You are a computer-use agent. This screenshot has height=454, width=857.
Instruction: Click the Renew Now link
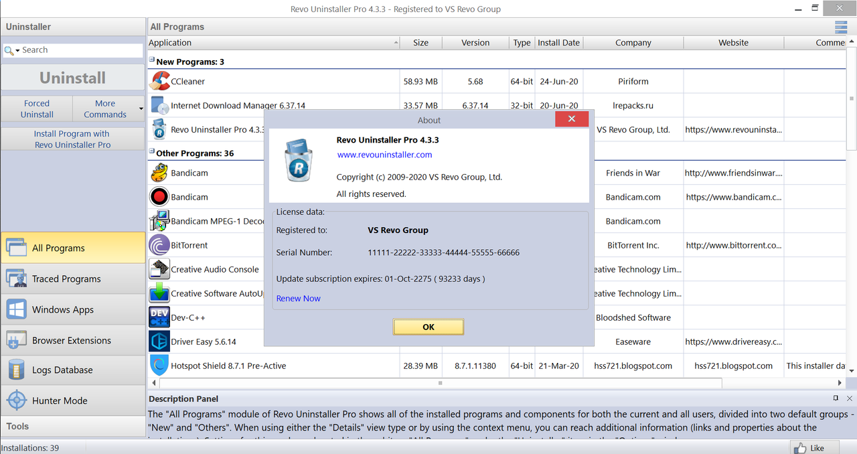coord(298,299)
